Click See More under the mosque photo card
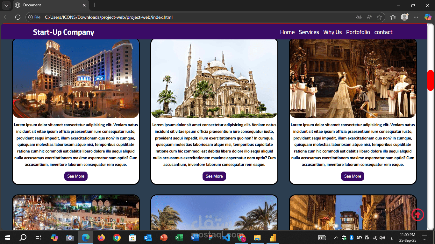The height and width of the screenshot is (244, 435). tap(214, 176)
